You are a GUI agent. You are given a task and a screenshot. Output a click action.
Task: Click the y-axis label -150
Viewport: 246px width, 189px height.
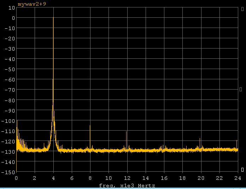click(x=8, y=172)
